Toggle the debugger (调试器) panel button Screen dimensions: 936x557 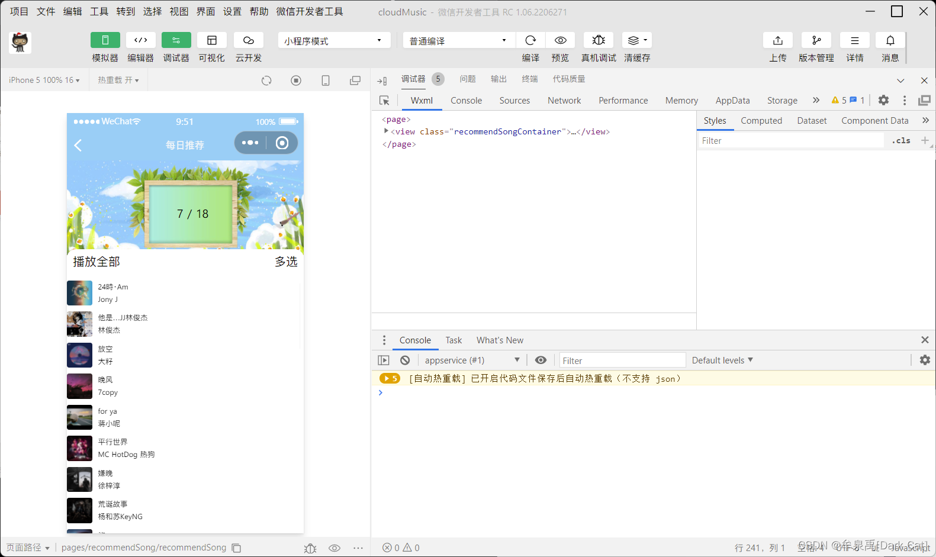(176, 40)
